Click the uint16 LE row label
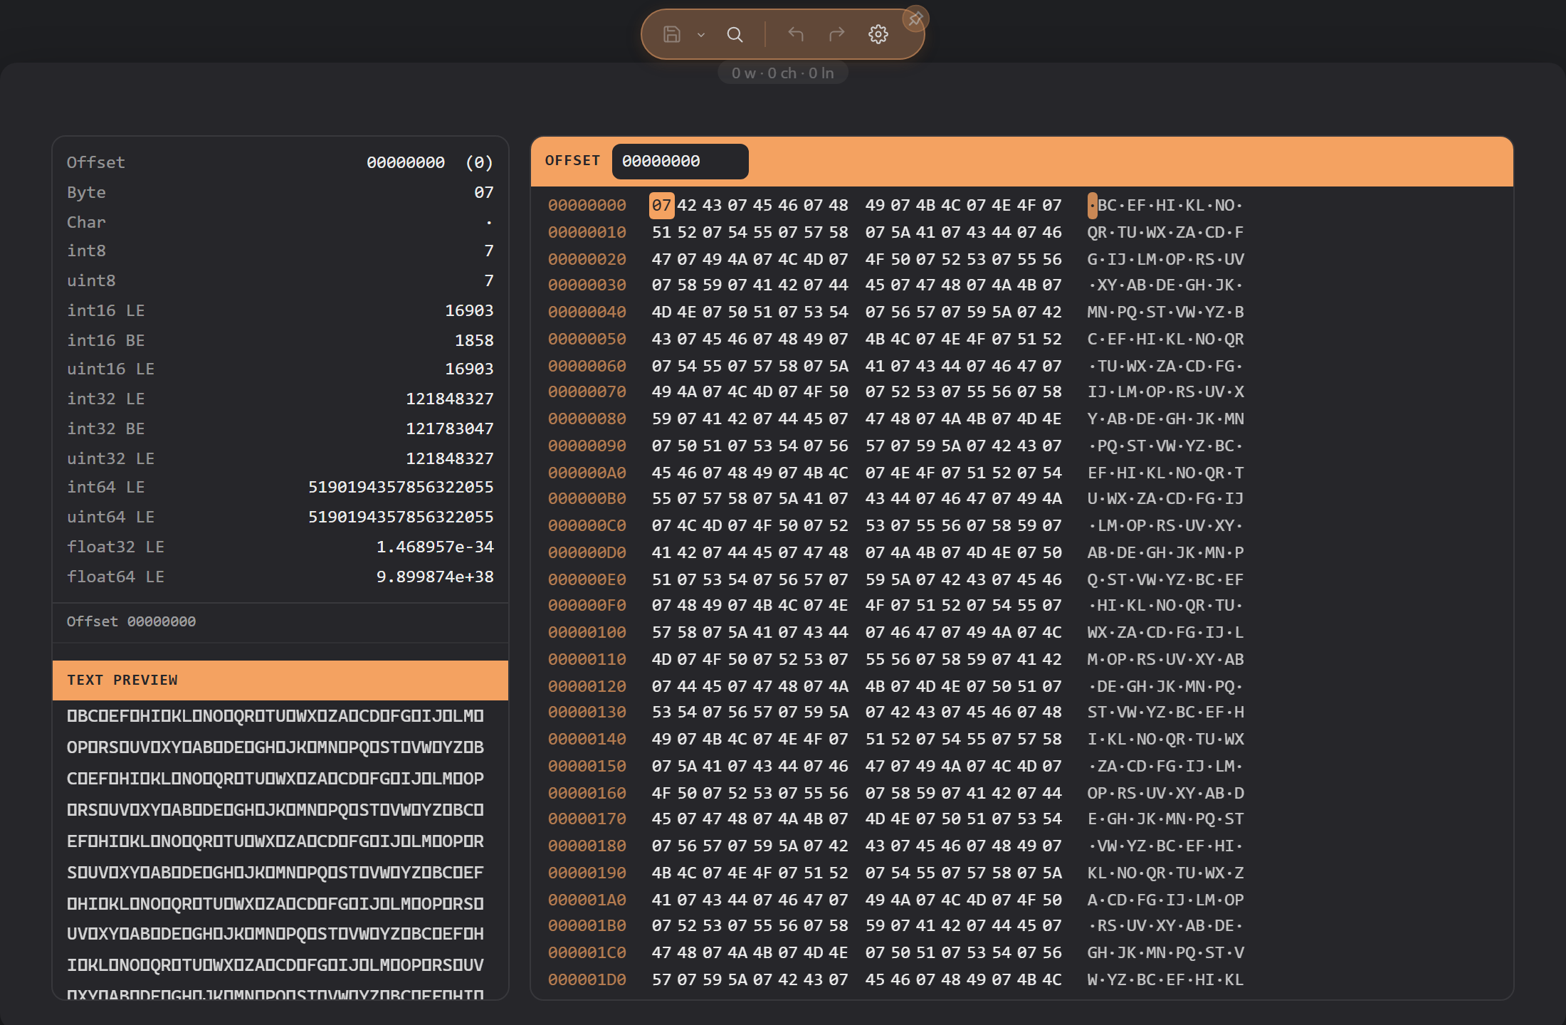 111,369
